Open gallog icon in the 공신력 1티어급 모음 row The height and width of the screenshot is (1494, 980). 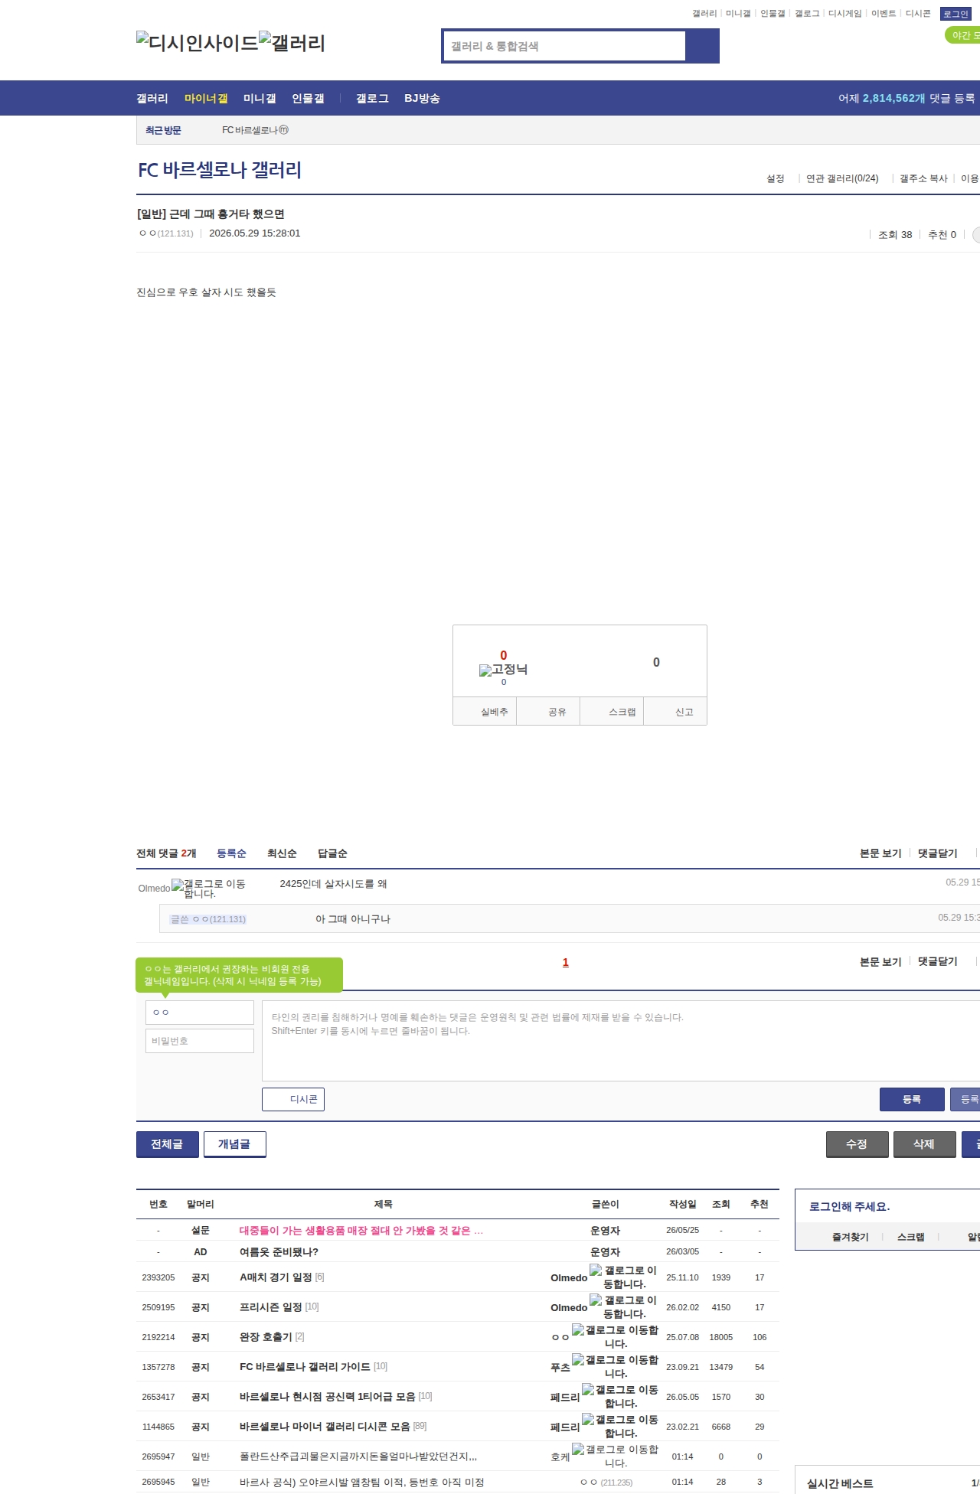620,1397
